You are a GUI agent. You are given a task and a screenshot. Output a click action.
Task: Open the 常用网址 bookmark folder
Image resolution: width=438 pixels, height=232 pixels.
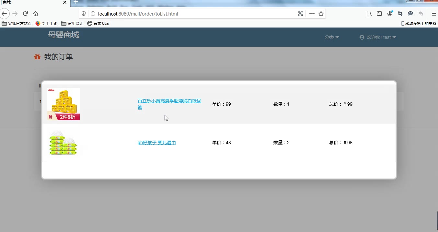[72, 23]
